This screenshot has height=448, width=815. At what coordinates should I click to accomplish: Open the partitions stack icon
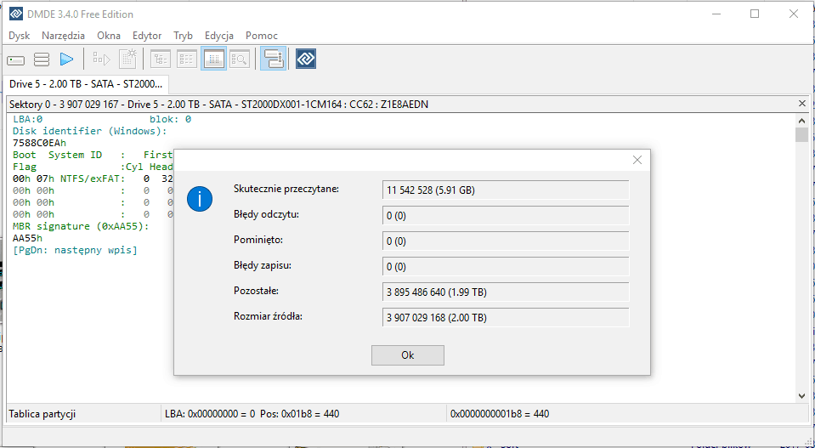pos(41,60)
